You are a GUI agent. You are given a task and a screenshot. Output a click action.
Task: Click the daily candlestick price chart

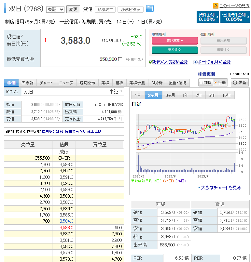pos(187,132)
